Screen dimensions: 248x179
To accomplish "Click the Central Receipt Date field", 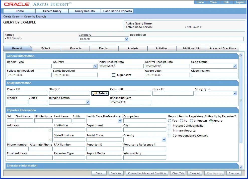I will pyautogui.click(x=167, y=66).
